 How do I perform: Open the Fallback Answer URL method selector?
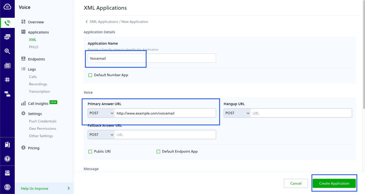pos(101,134)
